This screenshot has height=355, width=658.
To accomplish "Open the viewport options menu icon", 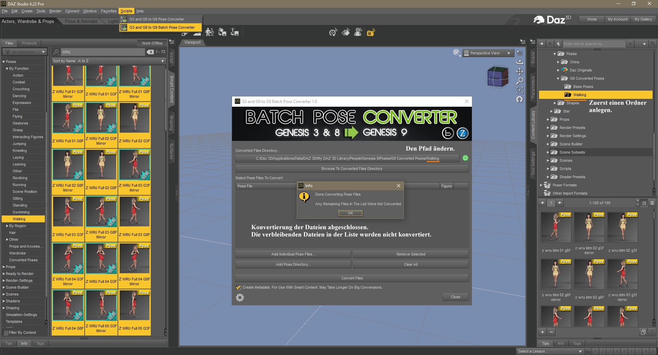I will 520,53.
